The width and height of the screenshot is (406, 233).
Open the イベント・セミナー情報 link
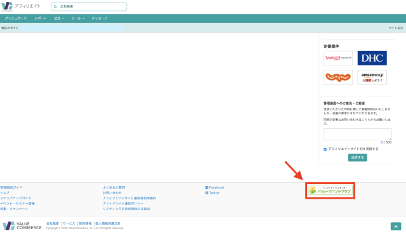coord(17,203)
